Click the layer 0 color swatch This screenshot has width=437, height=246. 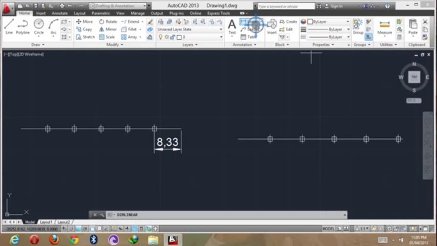point(179,37)
